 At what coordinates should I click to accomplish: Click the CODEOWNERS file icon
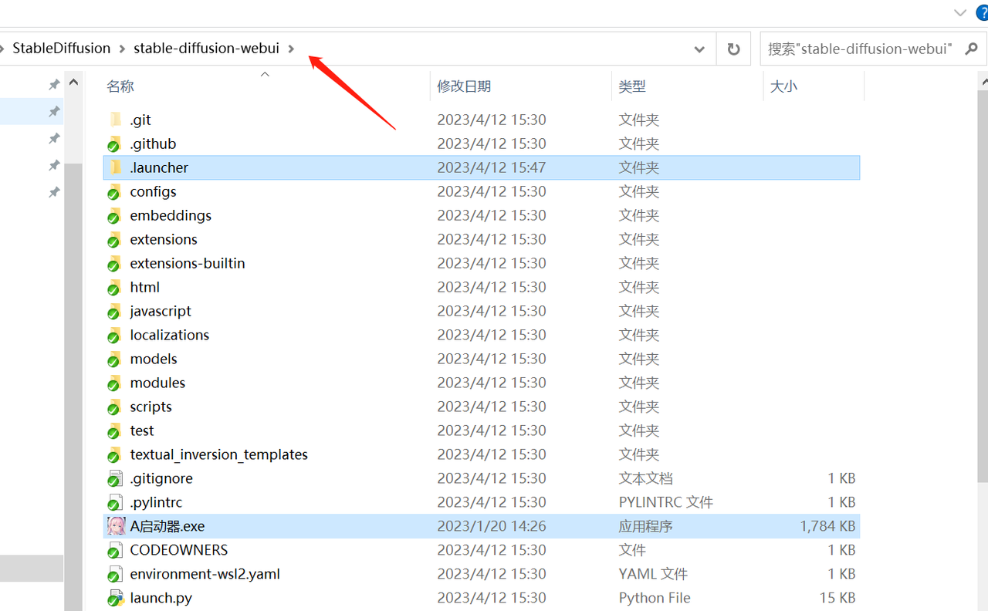115,550
